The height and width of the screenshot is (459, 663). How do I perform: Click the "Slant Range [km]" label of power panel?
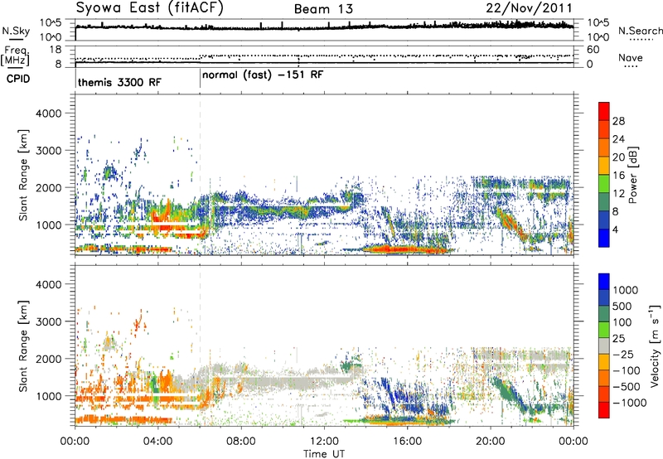23,175
